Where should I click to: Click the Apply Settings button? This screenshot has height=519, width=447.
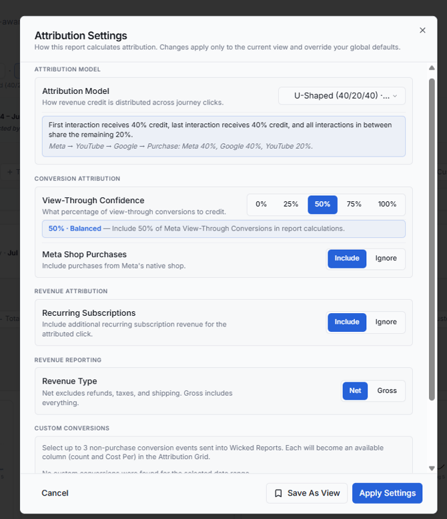point(387,493)
